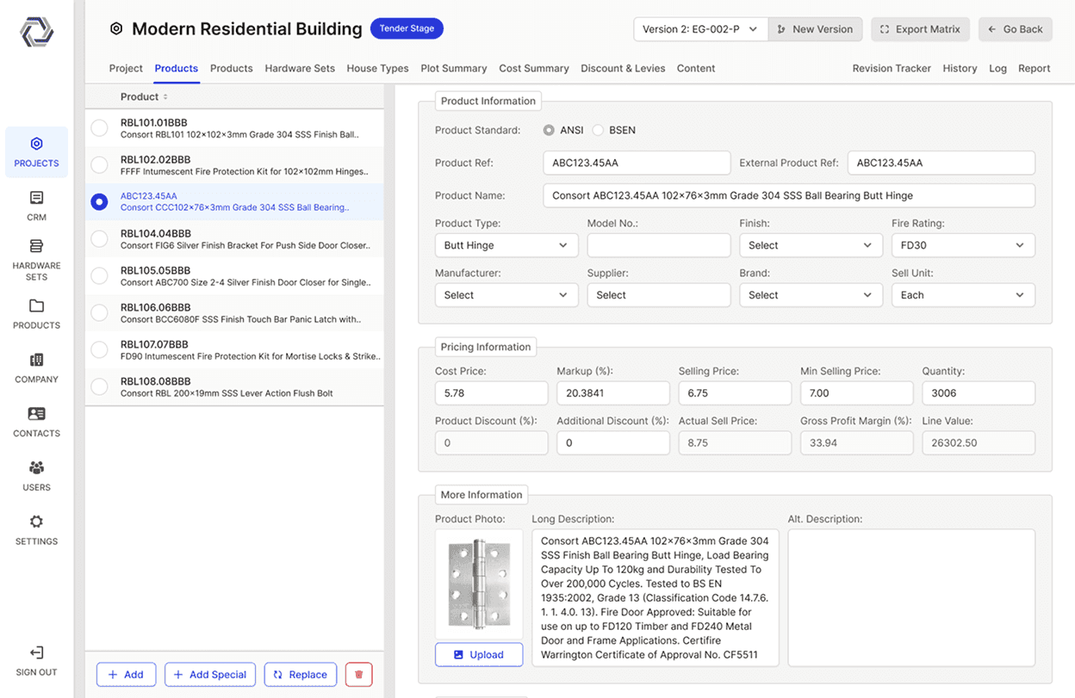Open the Report link

pyautogui.click(x=1034, y=68)
